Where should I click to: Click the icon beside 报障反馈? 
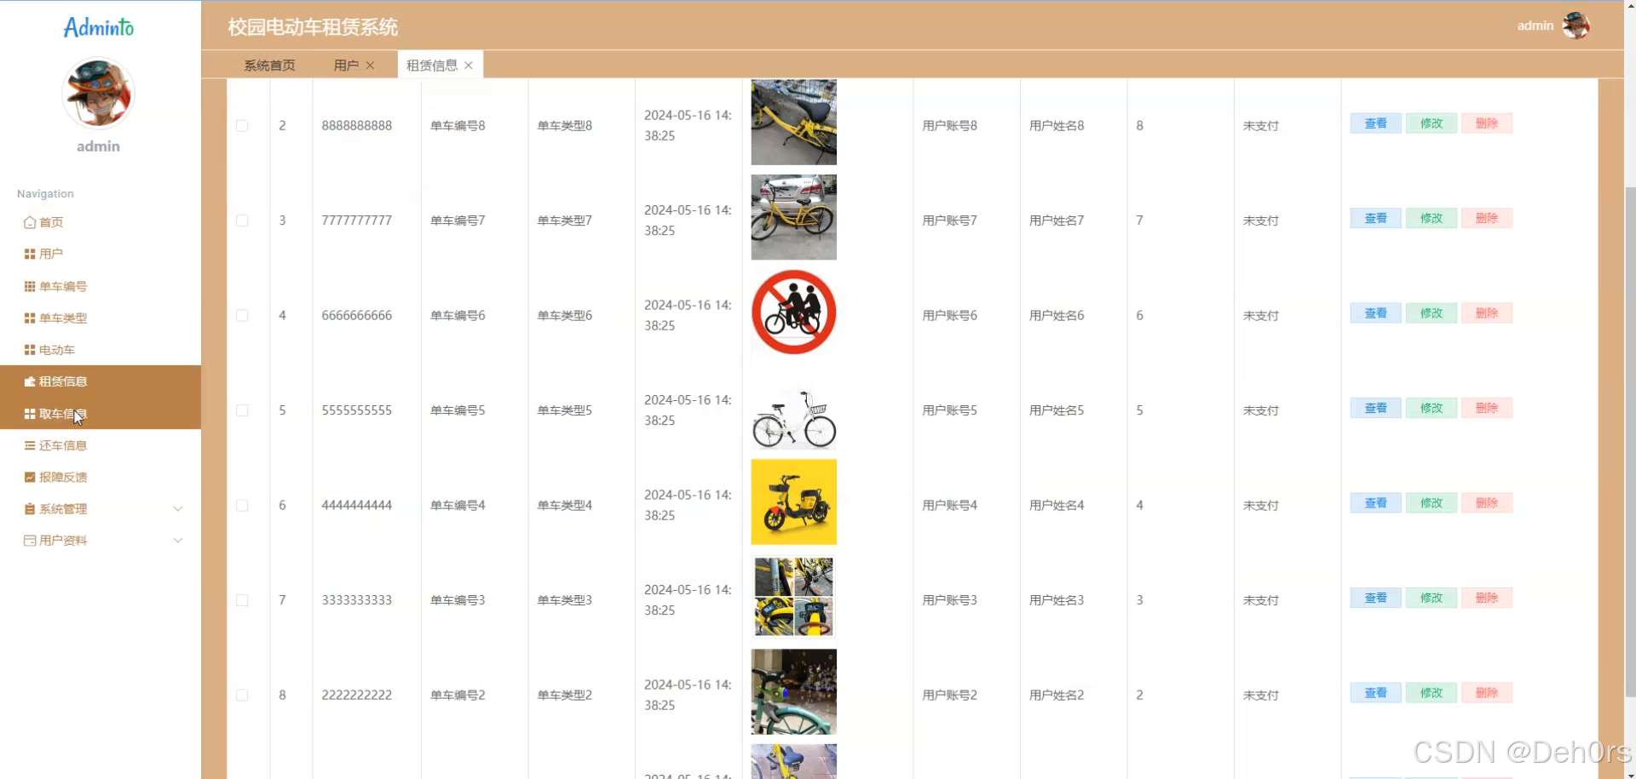pos(30,477)
